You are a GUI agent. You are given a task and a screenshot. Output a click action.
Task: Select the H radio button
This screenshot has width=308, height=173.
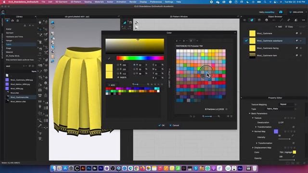click(134, 65)
